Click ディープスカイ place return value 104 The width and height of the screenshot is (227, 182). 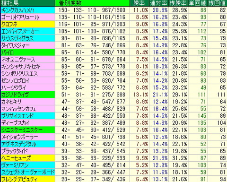coord(221,123)
